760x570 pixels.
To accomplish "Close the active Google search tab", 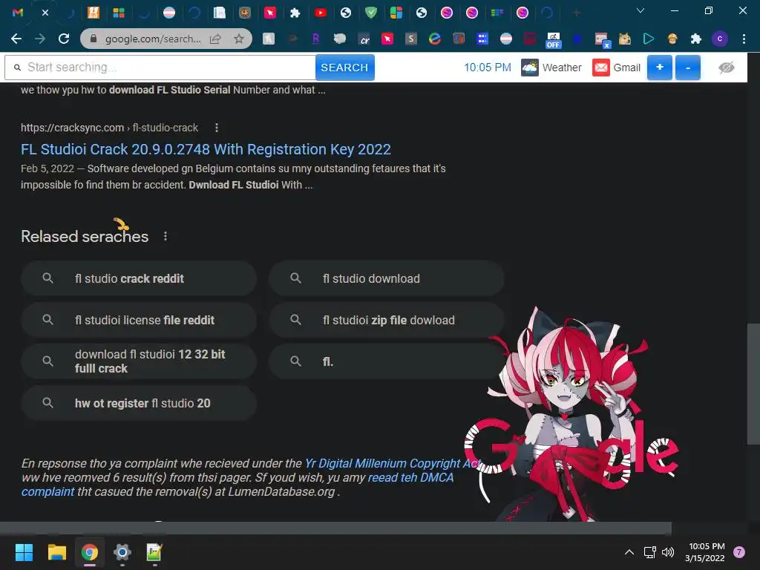I will point(45,13).
